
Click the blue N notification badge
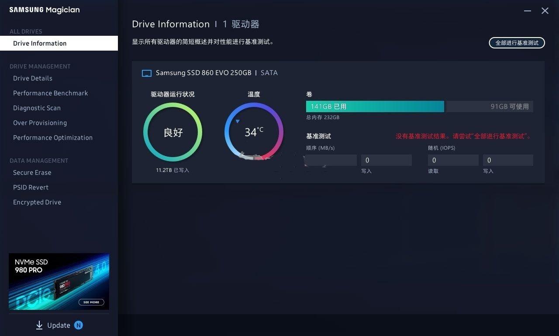tap(78, 325)
